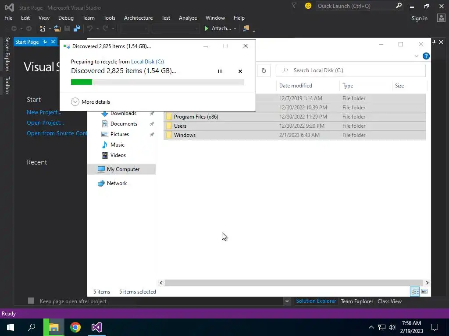
Task: Click the Explorer horizontal scrollbar track
Action: pyautogui.click(x=293, y=283)
